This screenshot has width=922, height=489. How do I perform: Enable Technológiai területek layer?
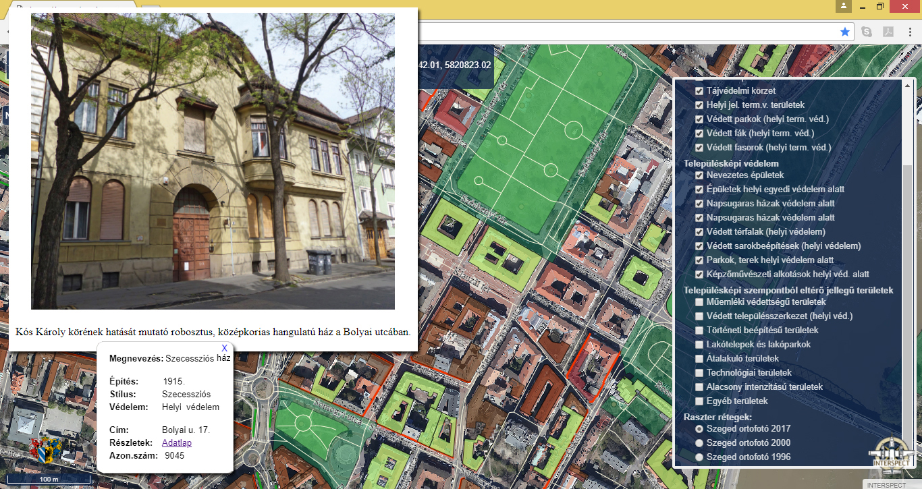click(700, 373)
